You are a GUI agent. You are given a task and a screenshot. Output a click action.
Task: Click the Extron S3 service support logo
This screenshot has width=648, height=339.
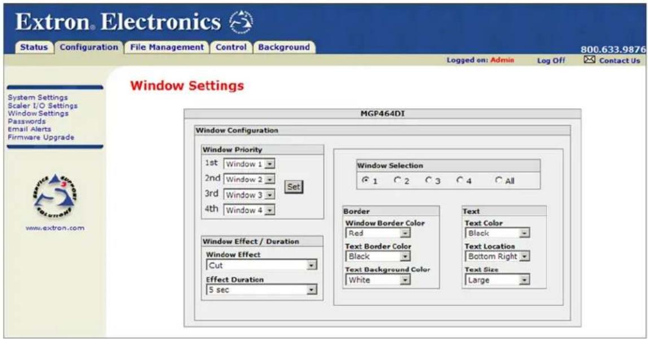(55, 196)
